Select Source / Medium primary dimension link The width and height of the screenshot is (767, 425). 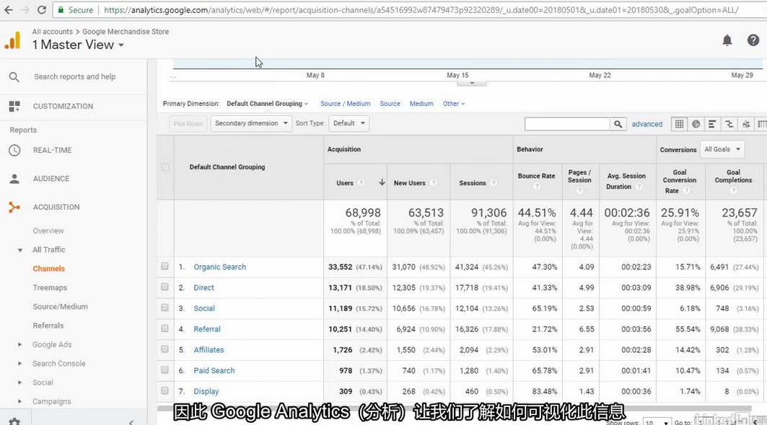346,104
